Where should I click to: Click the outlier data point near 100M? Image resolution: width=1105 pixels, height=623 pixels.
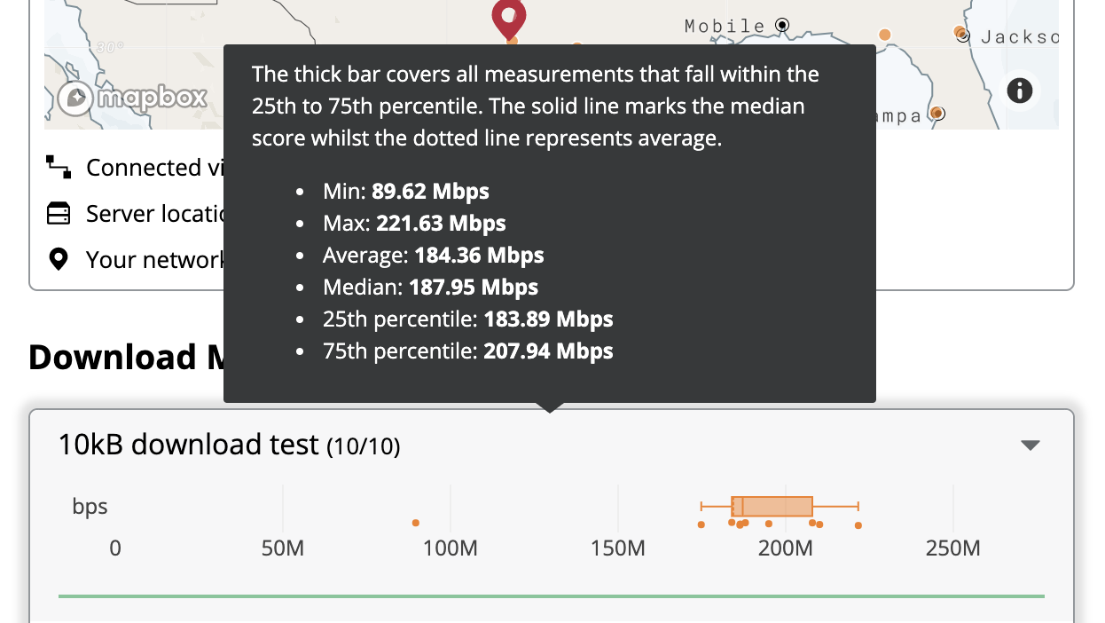point(416,523)
